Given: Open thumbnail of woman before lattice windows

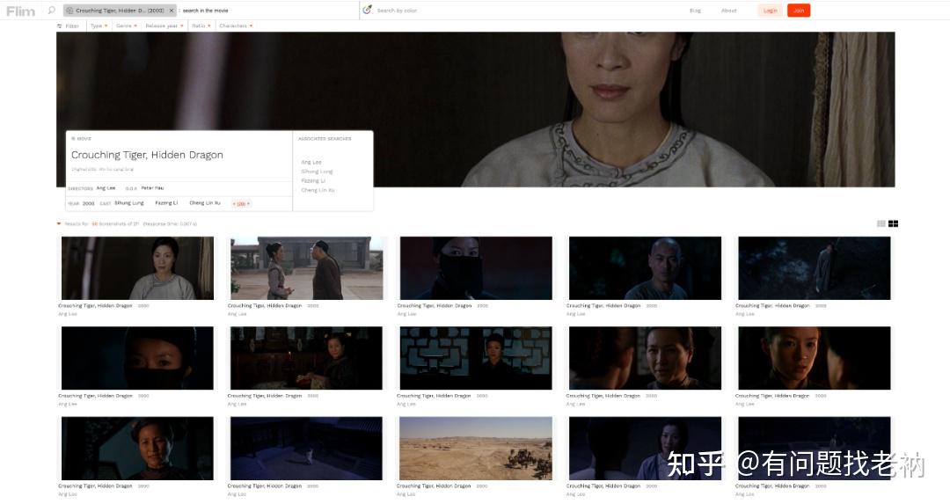Looking at the screenshot, I should [476, 358].
